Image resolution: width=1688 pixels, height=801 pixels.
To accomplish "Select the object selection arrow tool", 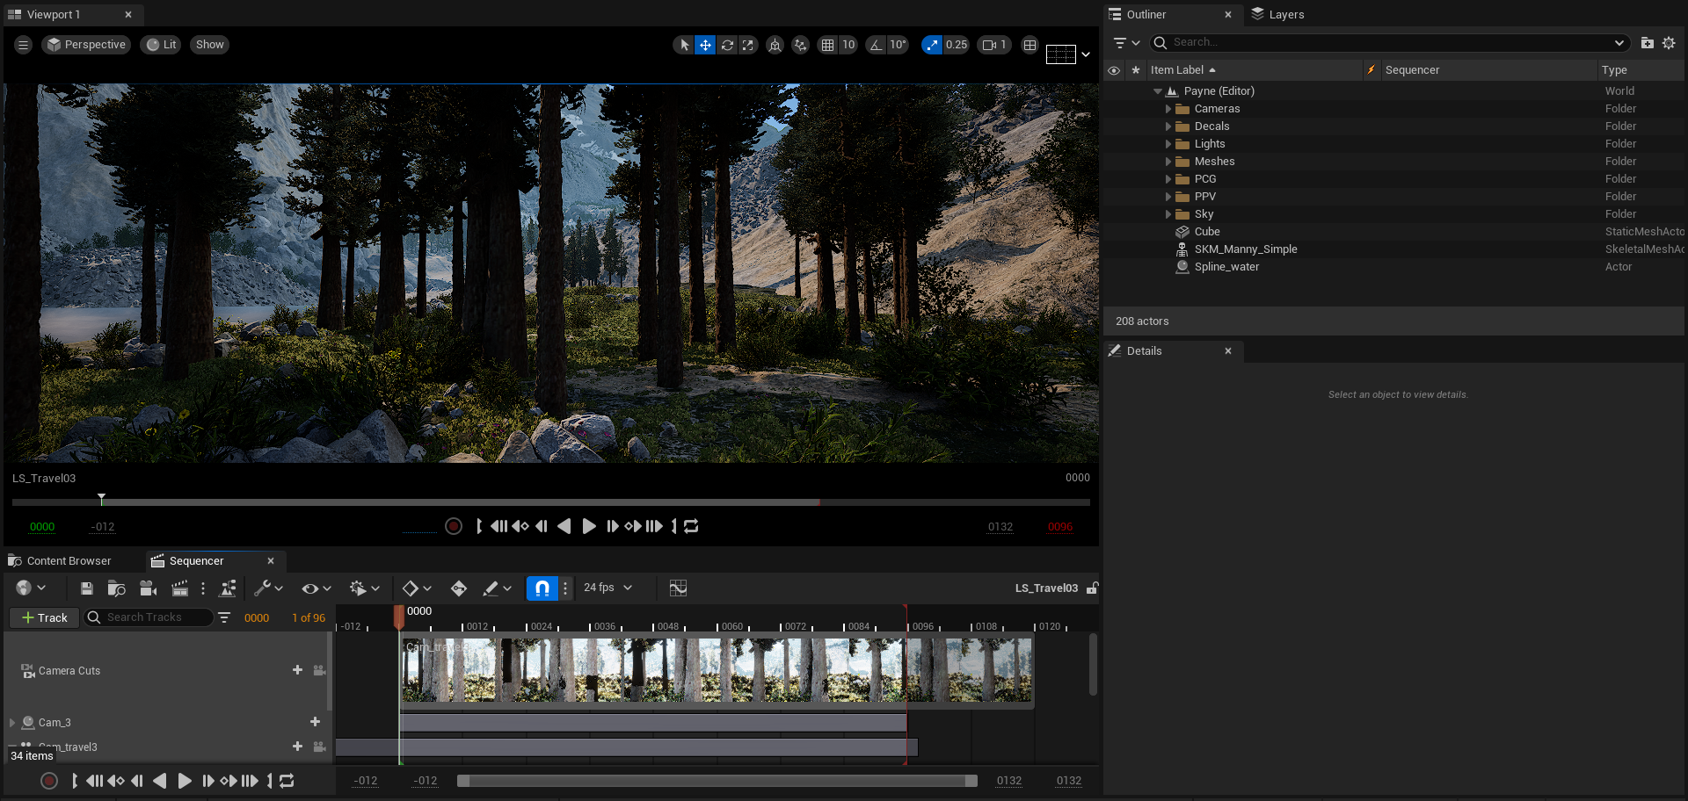I will point(684,45).
